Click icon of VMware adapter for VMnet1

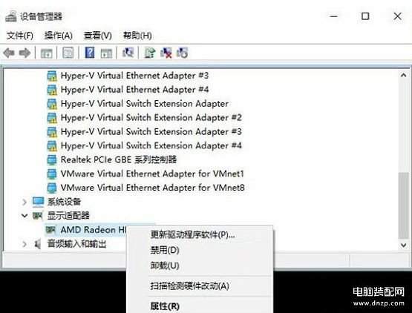pos(52,174)
